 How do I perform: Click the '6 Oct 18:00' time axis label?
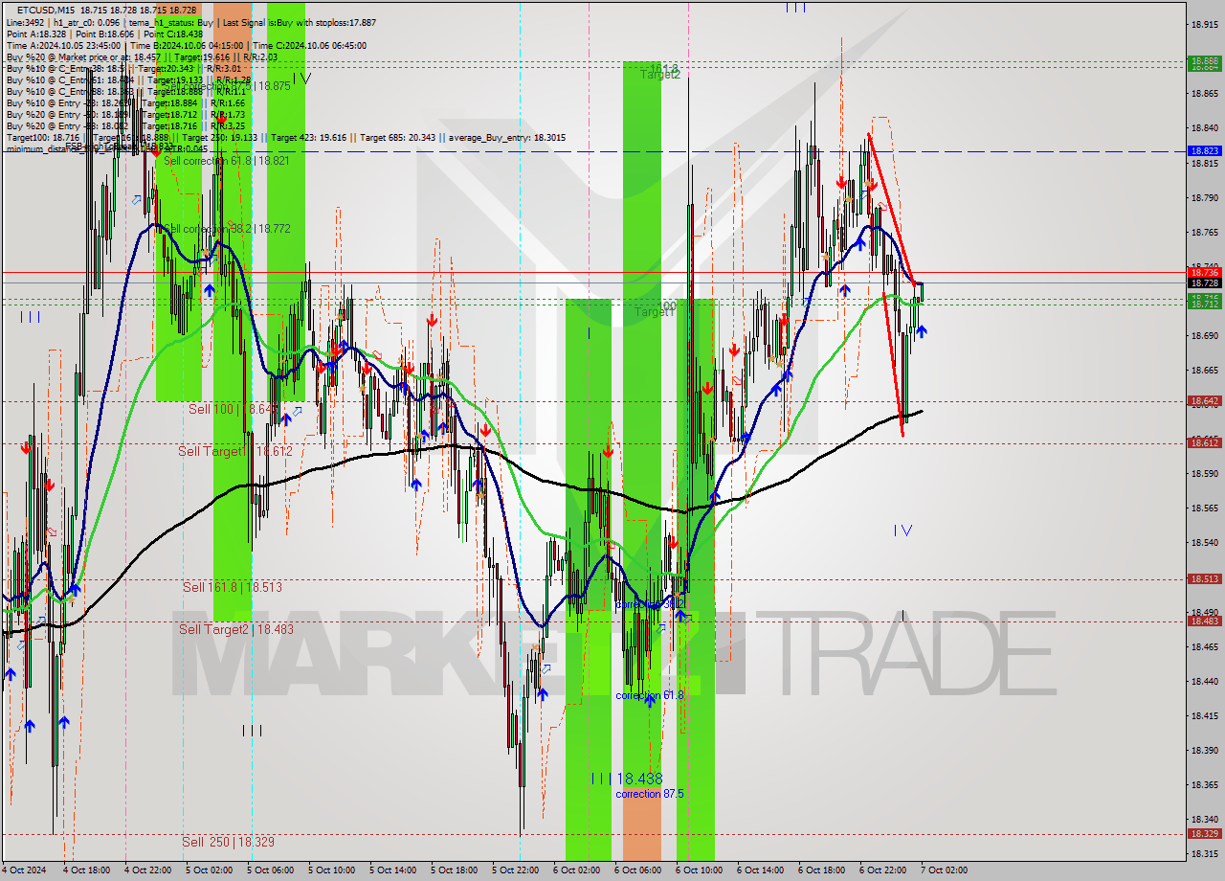[821, 871]
